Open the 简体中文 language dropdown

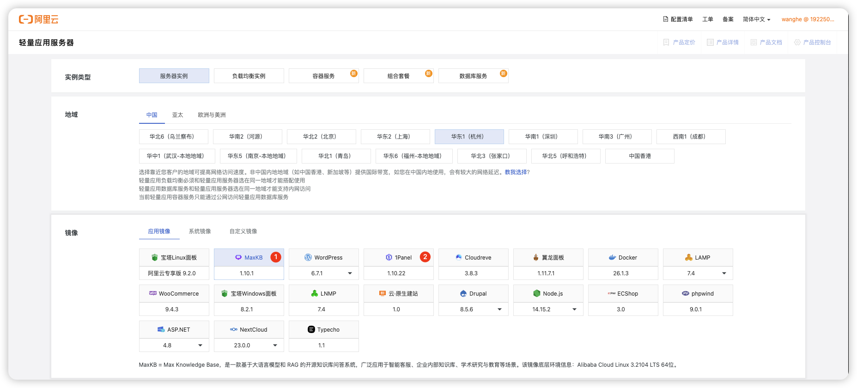tap(756, 19)
